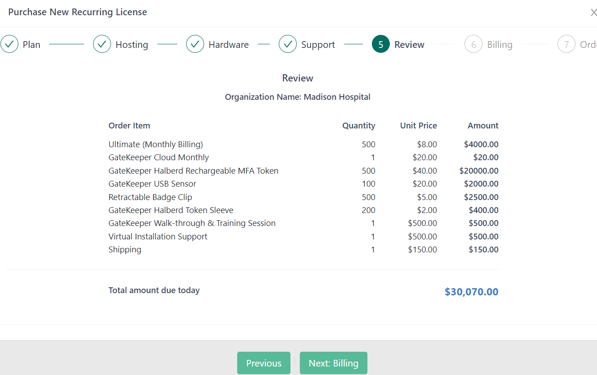Go back to the Support step
The height and width of the screenshot is (375, 597).
pos(307,44)
